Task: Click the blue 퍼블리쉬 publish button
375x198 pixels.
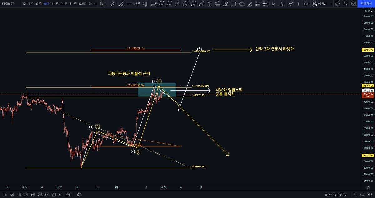Action: (366, 4)
